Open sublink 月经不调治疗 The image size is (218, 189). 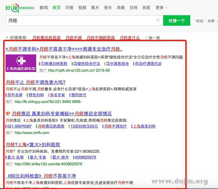pos(115,126)
